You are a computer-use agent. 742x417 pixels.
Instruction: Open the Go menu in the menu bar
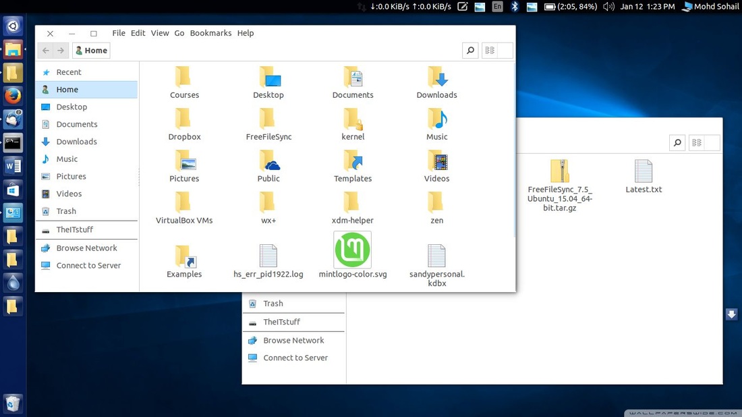point(179,32)
